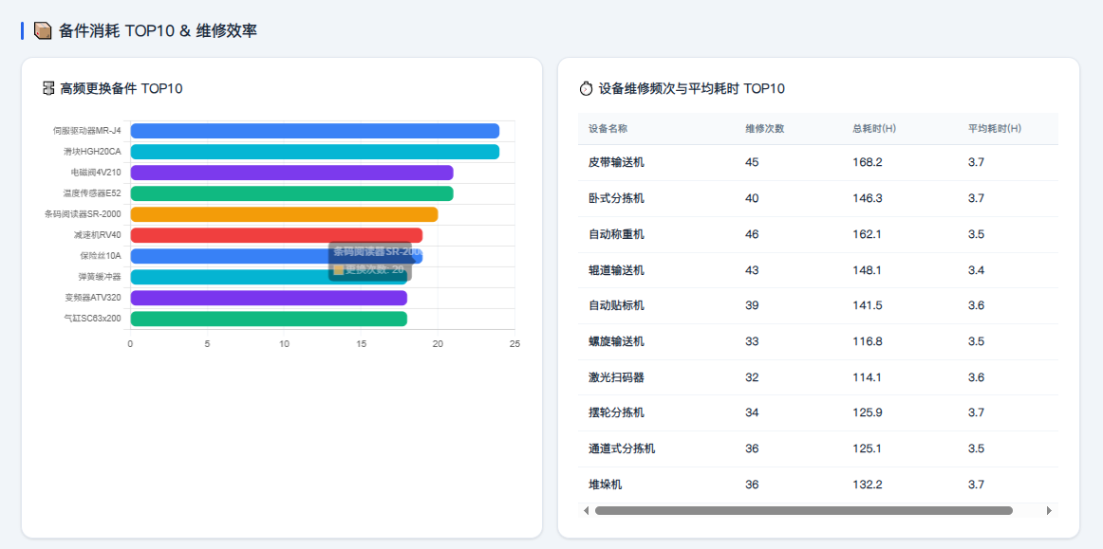Click the 伺服驱动器MR-J4 axis label
1103x549 pixels.
[x=87, y=131]
